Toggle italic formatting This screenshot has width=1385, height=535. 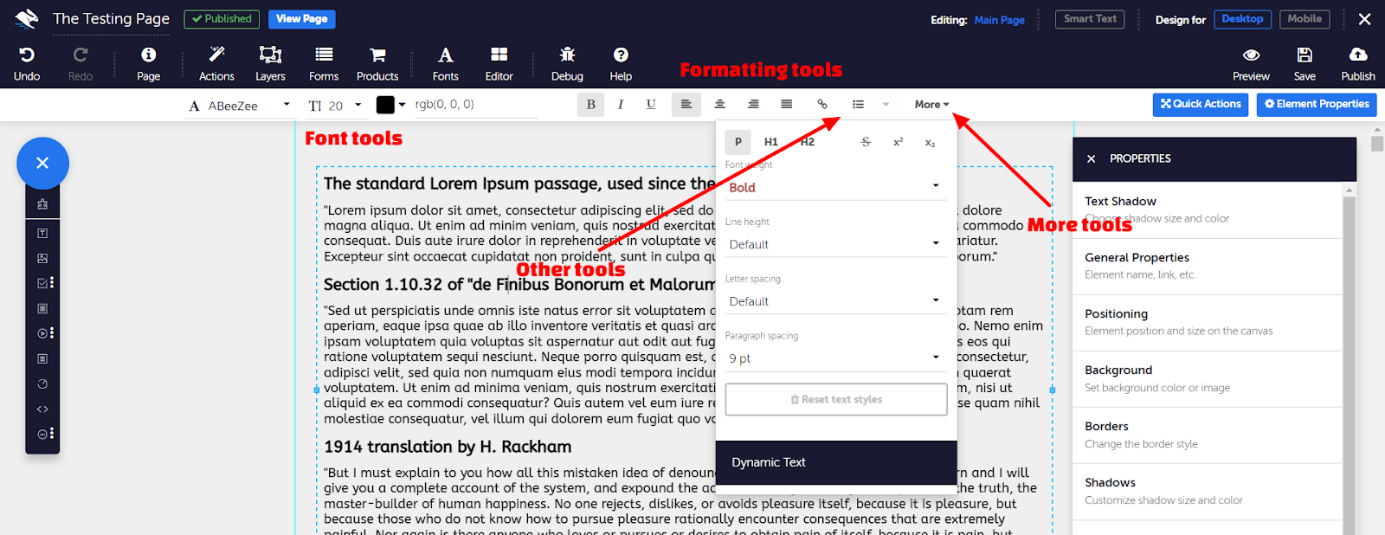click(x=621, y=105)
